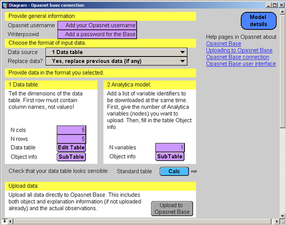
Task: Click the 'Data source' label
Action: [x=23, y=52]
